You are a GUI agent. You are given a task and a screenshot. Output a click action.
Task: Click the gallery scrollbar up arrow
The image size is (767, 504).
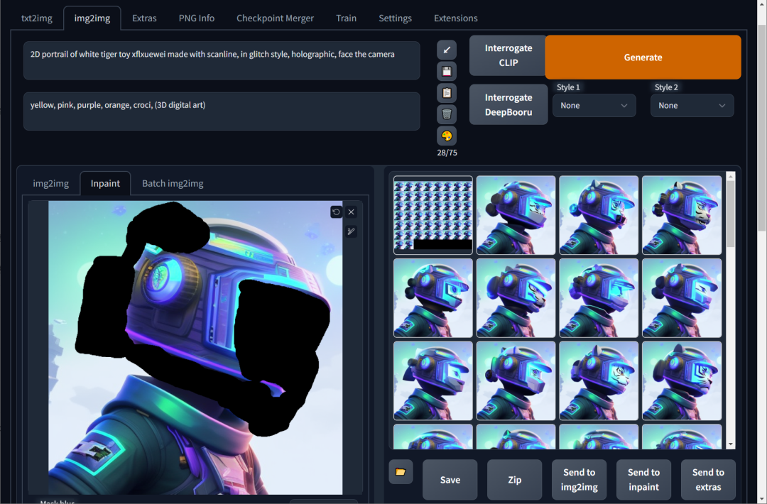(731, 176)
